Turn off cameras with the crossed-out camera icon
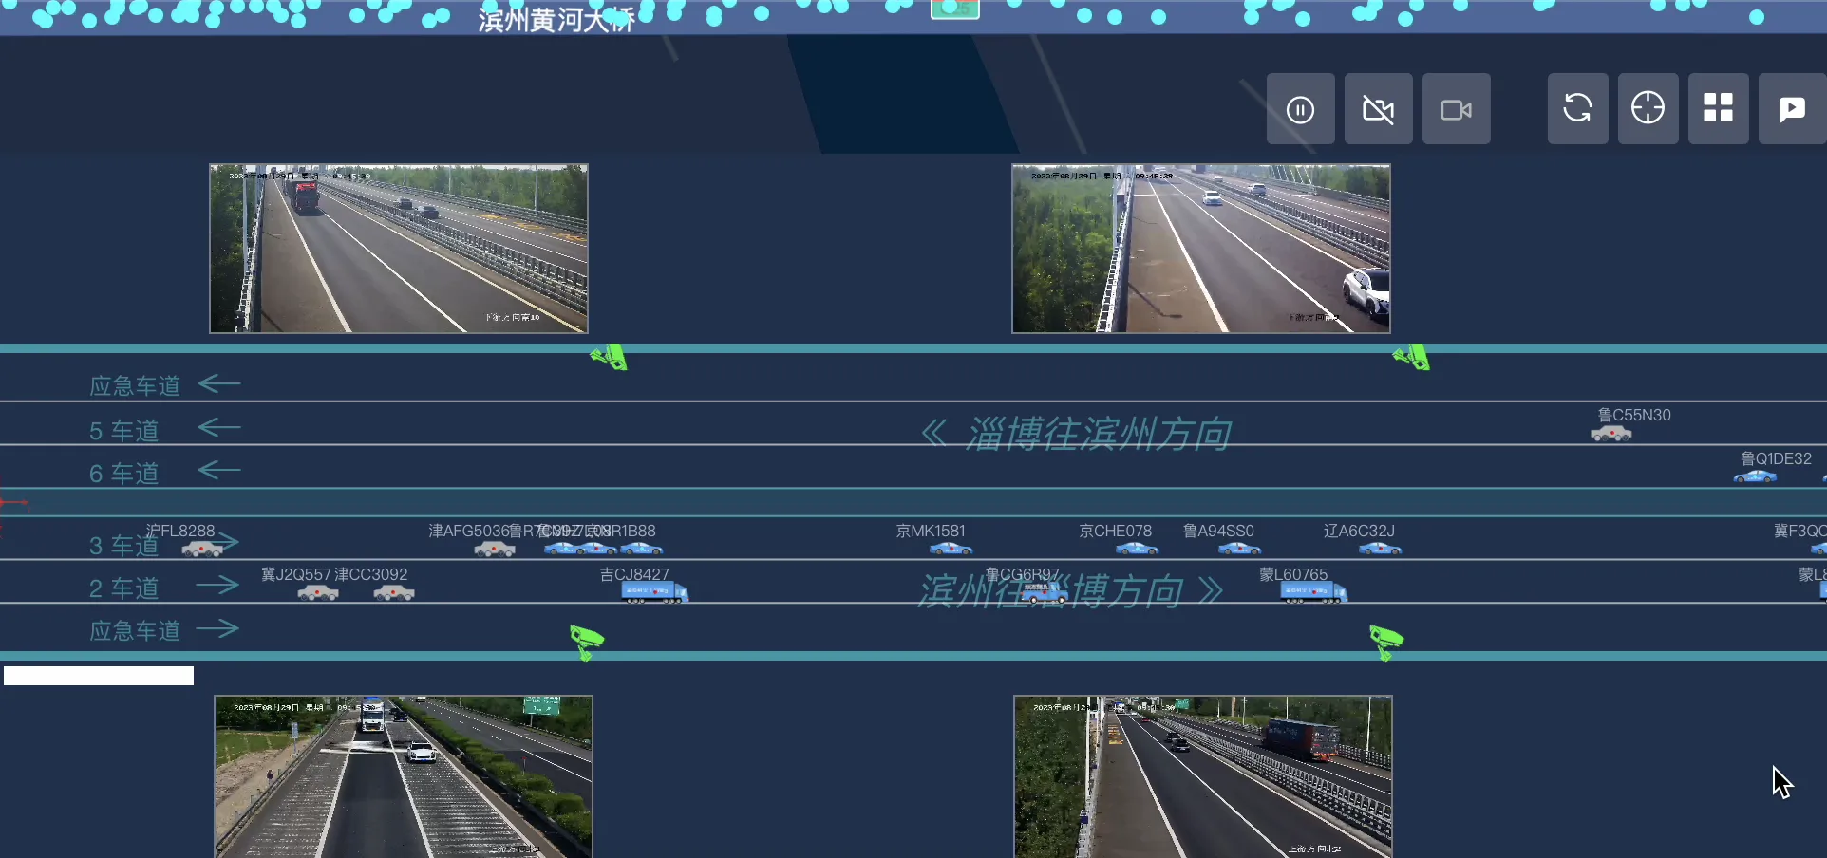Screen dimensions: 1827x858 1378,109
